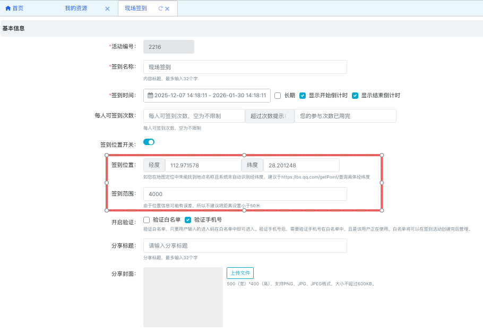This screenshot has height=331, width=483.
Task: Focus the 签到名称 input field
Action: (245, 67)
